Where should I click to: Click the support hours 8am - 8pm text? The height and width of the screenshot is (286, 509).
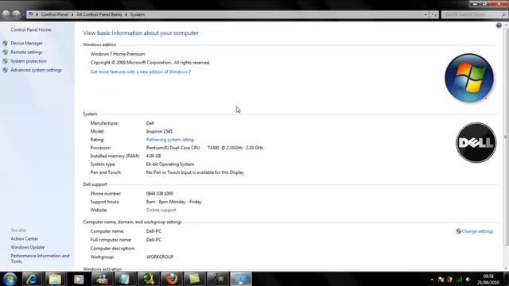click(173, 202)
